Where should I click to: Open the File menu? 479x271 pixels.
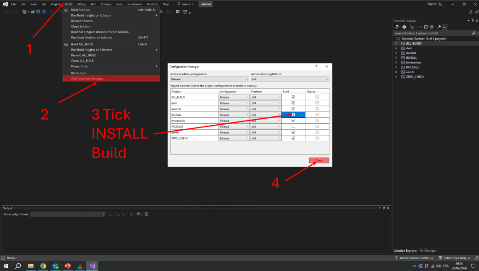13,4
